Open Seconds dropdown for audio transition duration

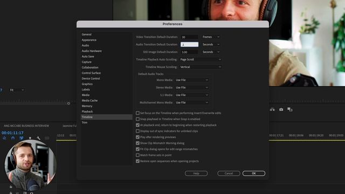point(211,44)
